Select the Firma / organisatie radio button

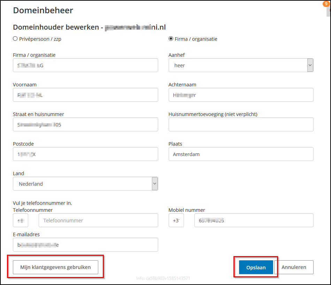click(x=168, y=39)
